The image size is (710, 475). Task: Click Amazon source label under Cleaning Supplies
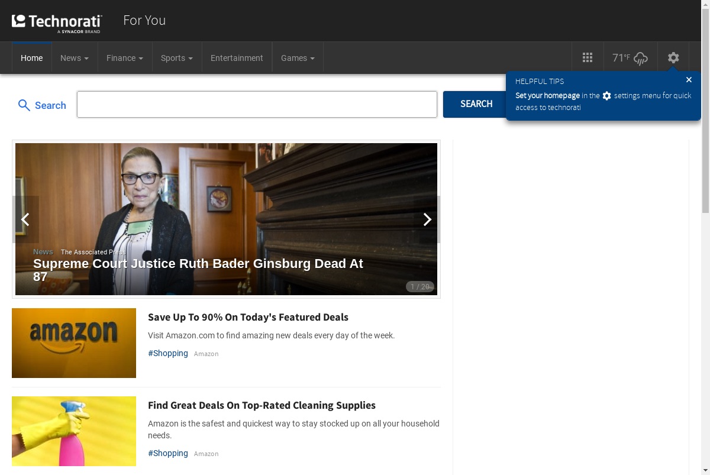[x=206, y=454]
